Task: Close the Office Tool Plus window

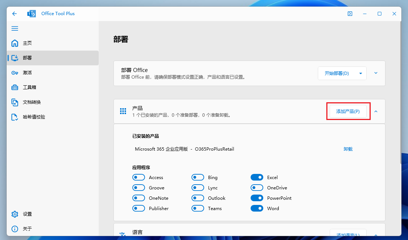Action: (394, 14)
